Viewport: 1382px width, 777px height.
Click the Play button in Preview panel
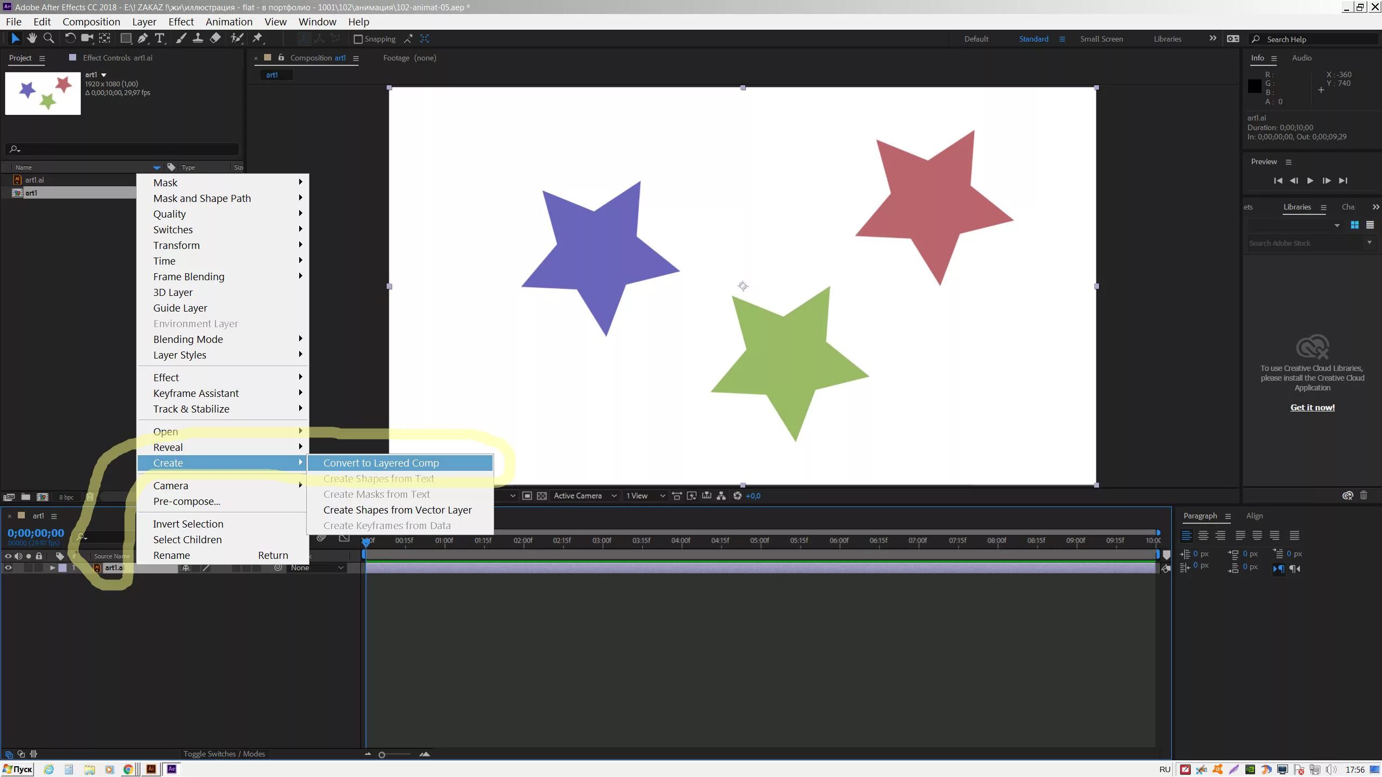(1310, 181)
